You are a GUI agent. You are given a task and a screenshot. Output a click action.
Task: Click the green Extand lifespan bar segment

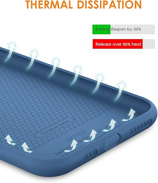click(102, 29)
